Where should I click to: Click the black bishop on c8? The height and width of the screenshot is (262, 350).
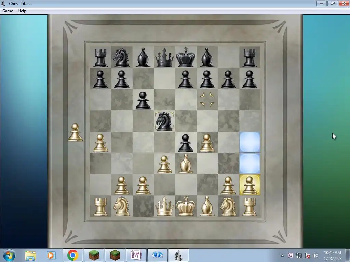coord(143,57)
